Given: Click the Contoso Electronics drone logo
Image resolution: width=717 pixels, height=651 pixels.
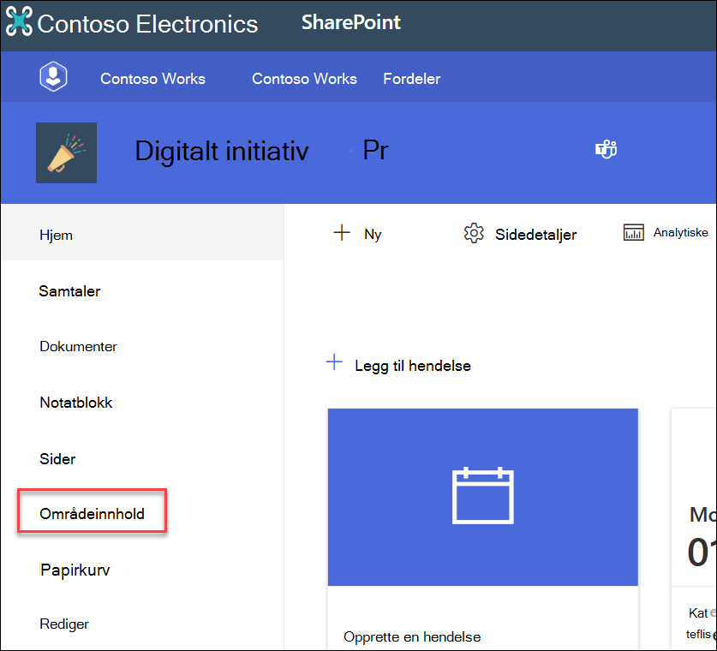Looking at the screenshot, I should pyautogui.click(x=19, y=21).
